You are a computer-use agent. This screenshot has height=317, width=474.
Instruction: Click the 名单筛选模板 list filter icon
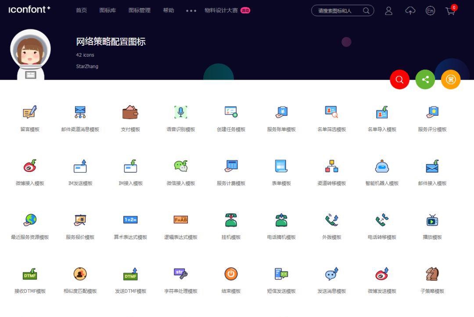(x=332, y=112)
